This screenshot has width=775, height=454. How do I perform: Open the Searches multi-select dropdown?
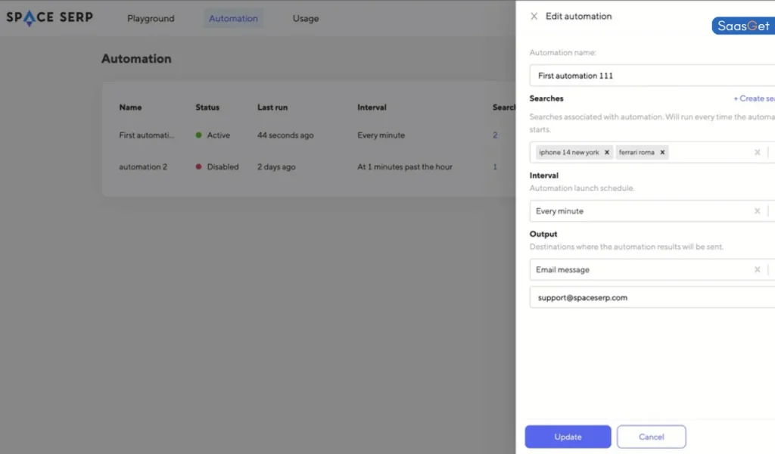652,152
